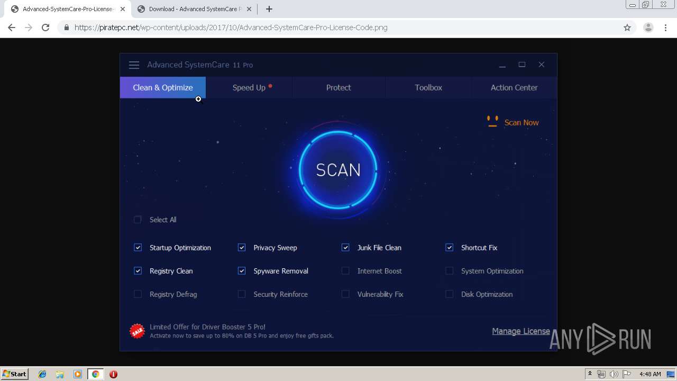Image resolution: width=677 pixels, height=381 pixels.
Task: Open the Windows Start menu
Action: [x=15, y=374]
